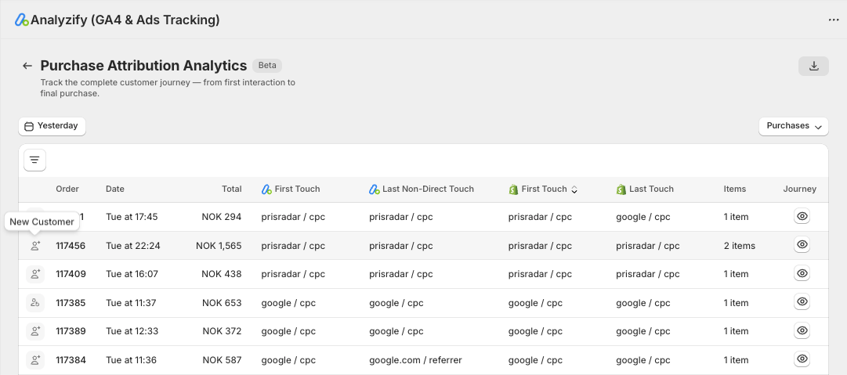Viewport: 847px width, 375px height.
Task: Click the Beta badge
Action: (x=267, y=66)
